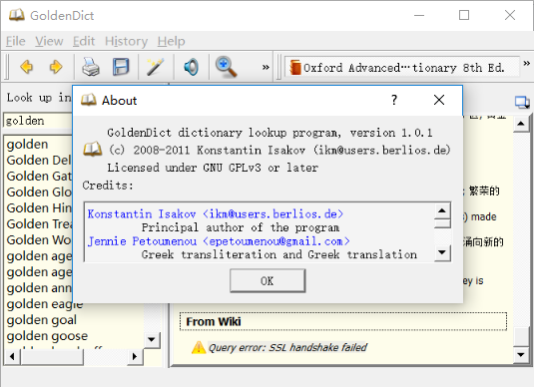The height and width of the screenshot is (387, 534).
Task: Print the article using the printer icon
Action: [91, 67]
